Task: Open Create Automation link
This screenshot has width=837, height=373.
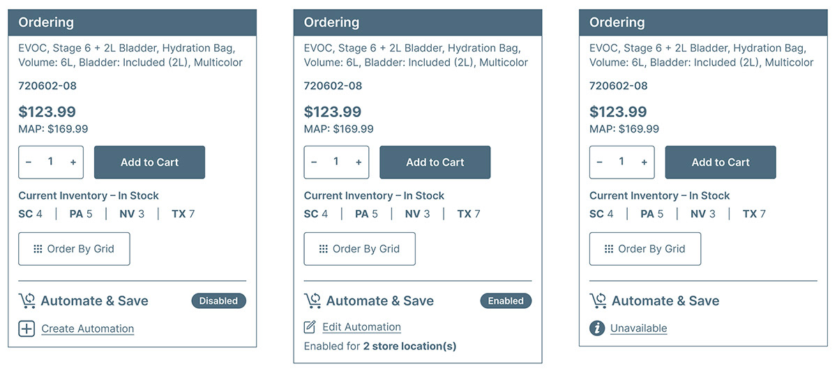Action: tap(88, 328)
